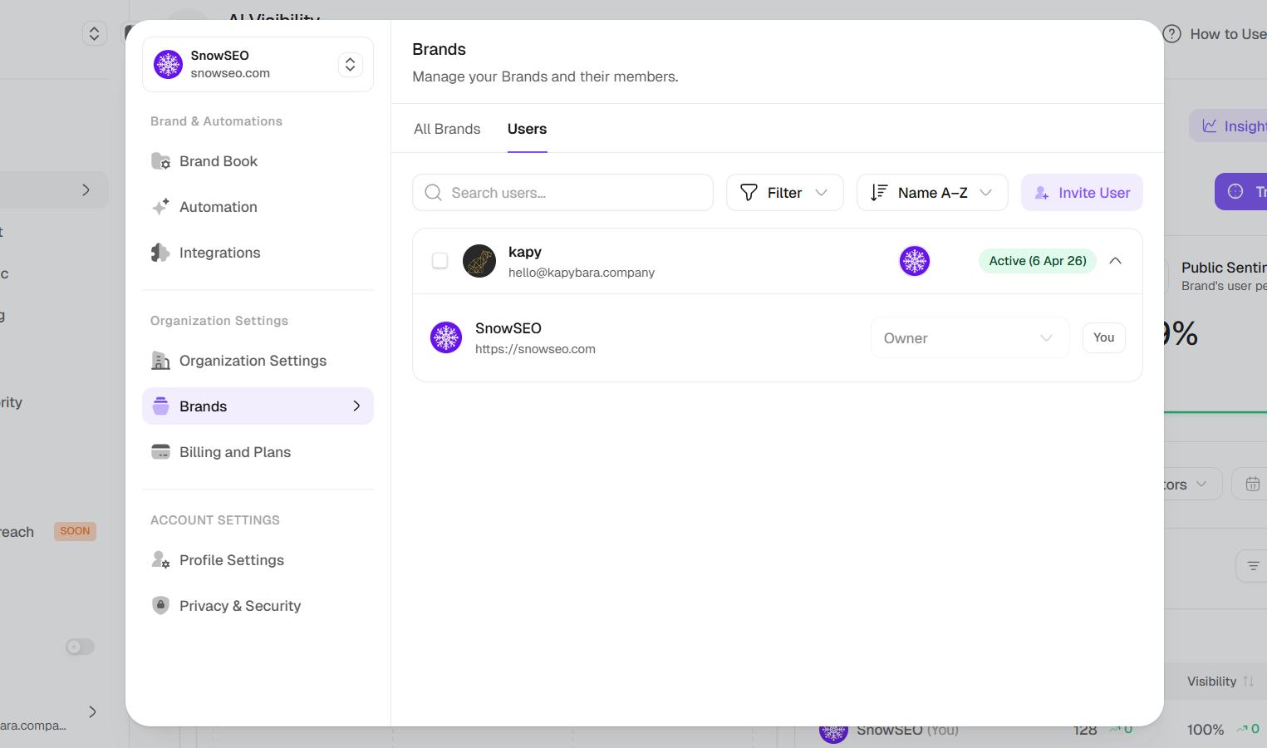Click the How to Use help icon

[x=1171, y=33]
